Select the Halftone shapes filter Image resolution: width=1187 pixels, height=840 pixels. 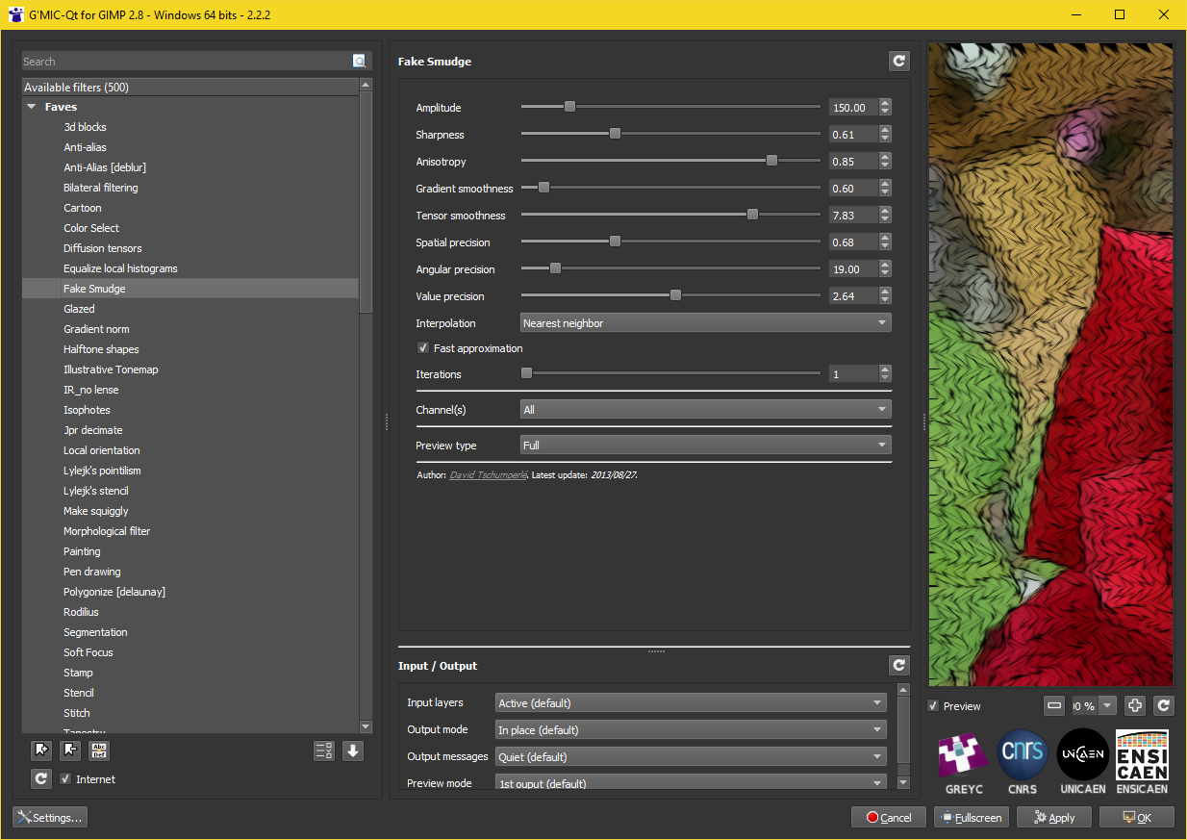click(x=101, y=349)
